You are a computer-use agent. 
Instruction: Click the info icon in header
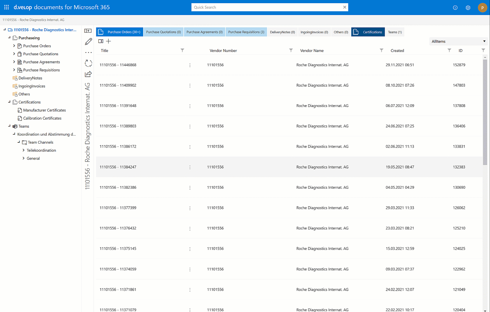click(455, 8)
